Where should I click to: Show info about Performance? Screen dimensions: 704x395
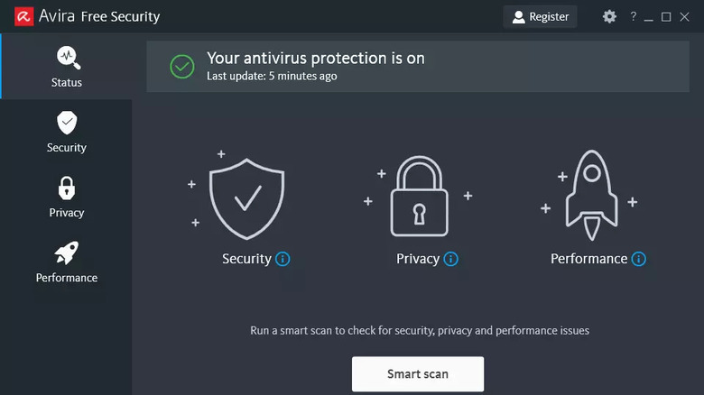638,259
